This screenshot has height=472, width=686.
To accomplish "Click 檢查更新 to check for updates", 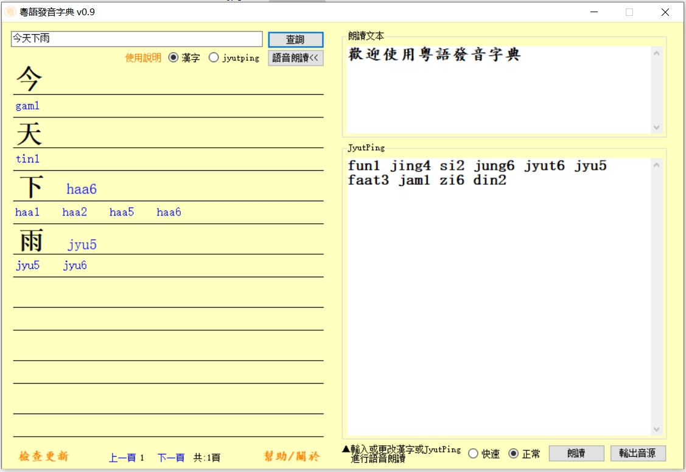I will pos(44,457).
